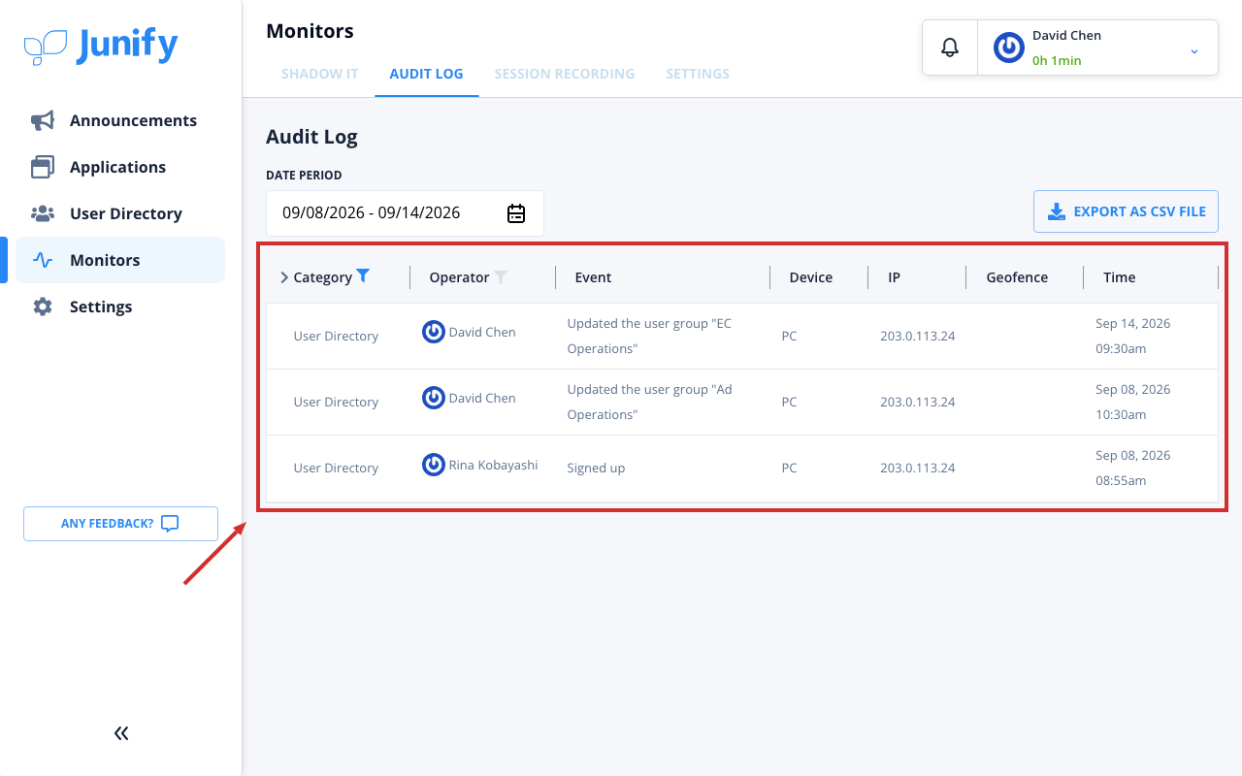Click the Operator column filter icon
Image resolution: width=1242 pixels, height=776 pixels.
[x=501, y=276]
